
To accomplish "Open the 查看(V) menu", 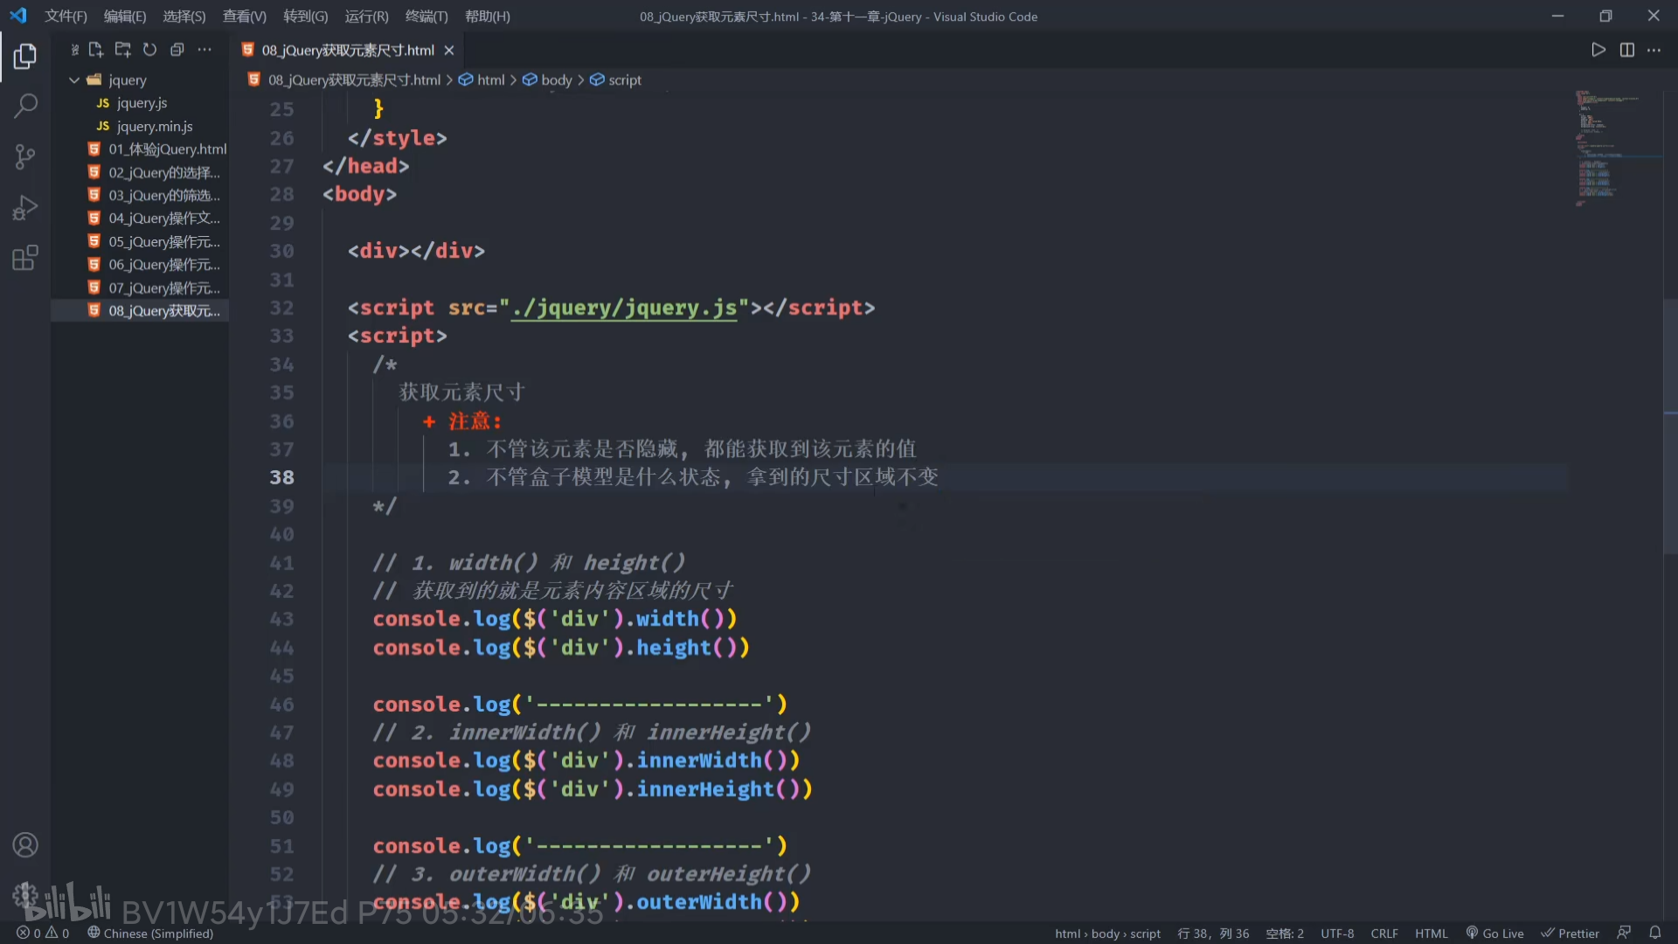I will 244,16.
